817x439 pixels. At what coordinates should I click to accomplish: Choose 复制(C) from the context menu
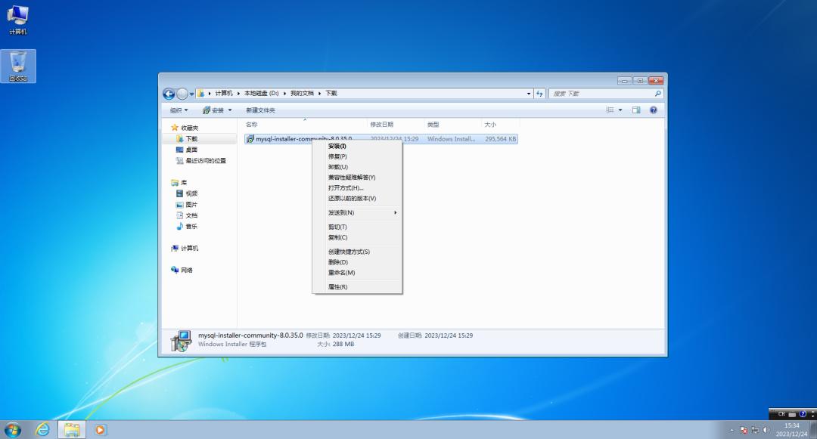pyautogui.click(x=357, y=237)
